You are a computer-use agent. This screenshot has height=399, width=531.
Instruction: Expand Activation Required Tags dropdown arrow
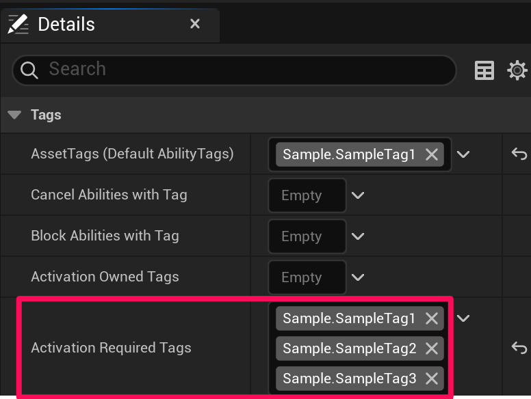point(463,318)
